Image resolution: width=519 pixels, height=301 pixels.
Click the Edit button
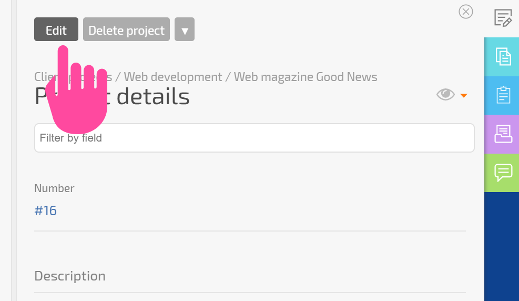pyautogui.click(x=56, y=29)
